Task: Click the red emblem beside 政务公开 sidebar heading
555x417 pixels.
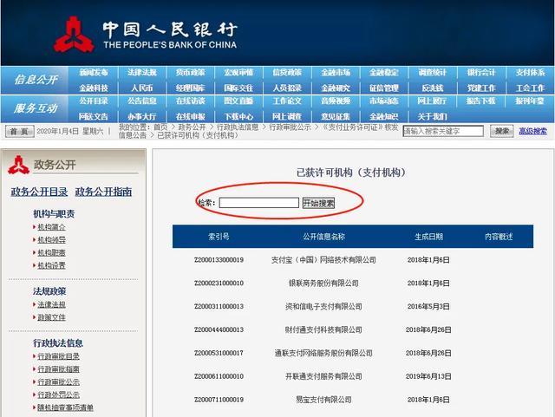Action: pos(19,165)
